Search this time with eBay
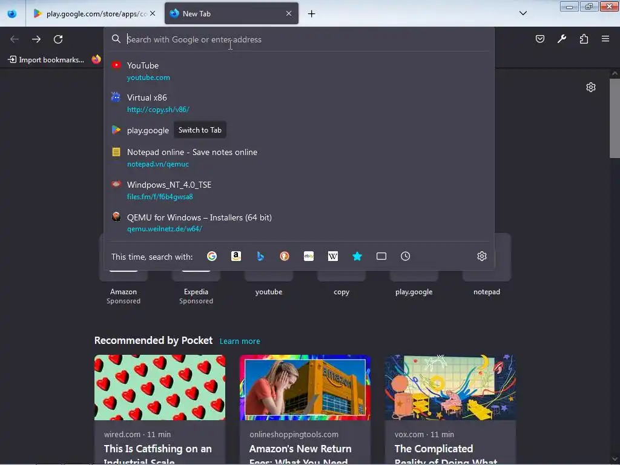Screen dimensions: 620x465 point(309,256)
